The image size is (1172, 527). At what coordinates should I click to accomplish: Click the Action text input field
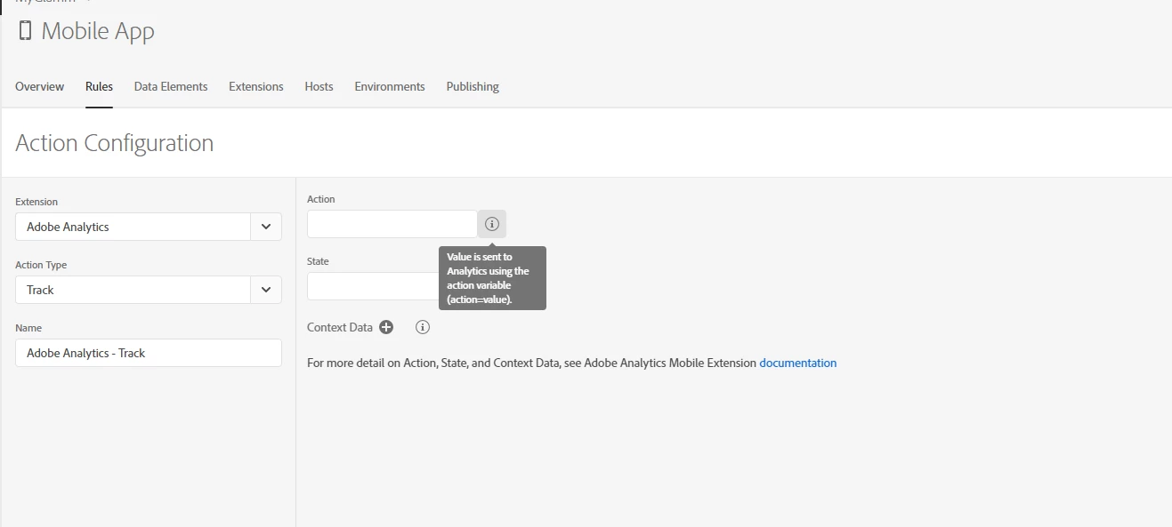[392, 224]
